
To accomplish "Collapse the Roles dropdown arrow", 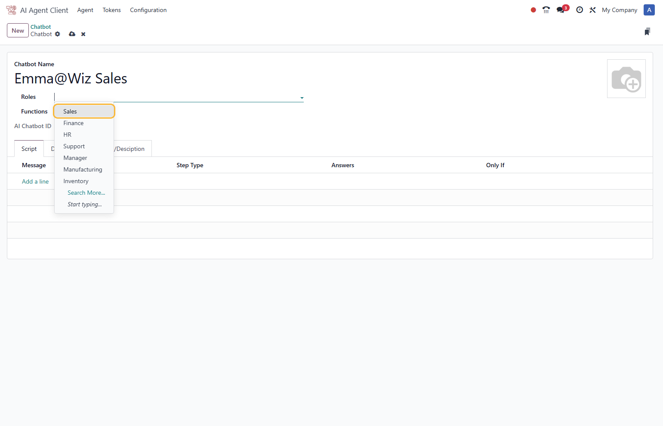I will pos(302,98).
